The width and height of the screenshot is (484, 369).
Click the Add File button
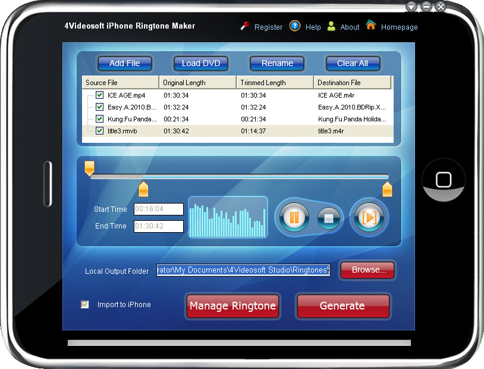(125, 63)
